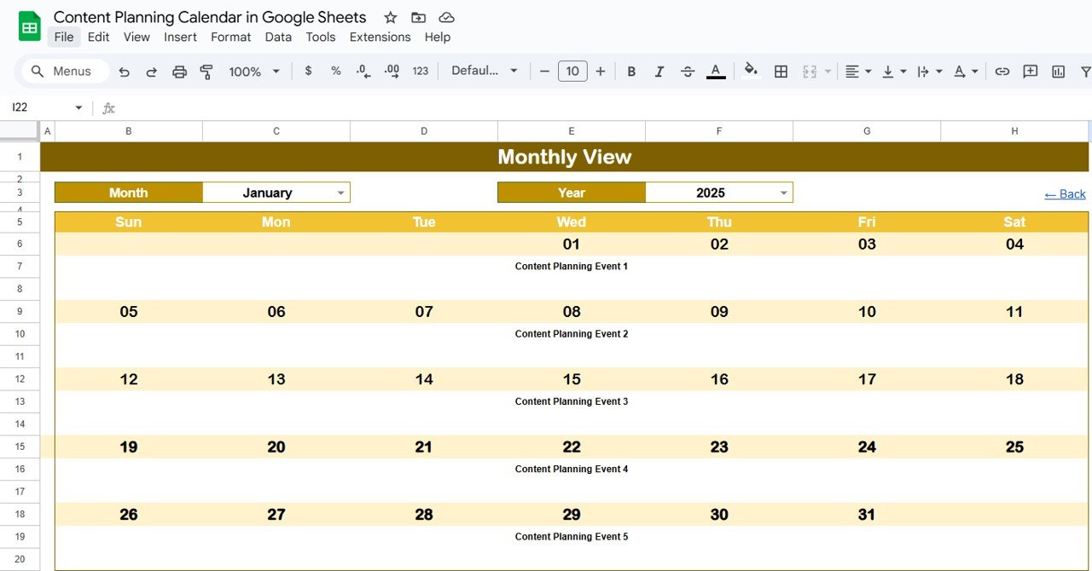Increase font size with plus button
1092x571 pixels.
click(601, 72)
